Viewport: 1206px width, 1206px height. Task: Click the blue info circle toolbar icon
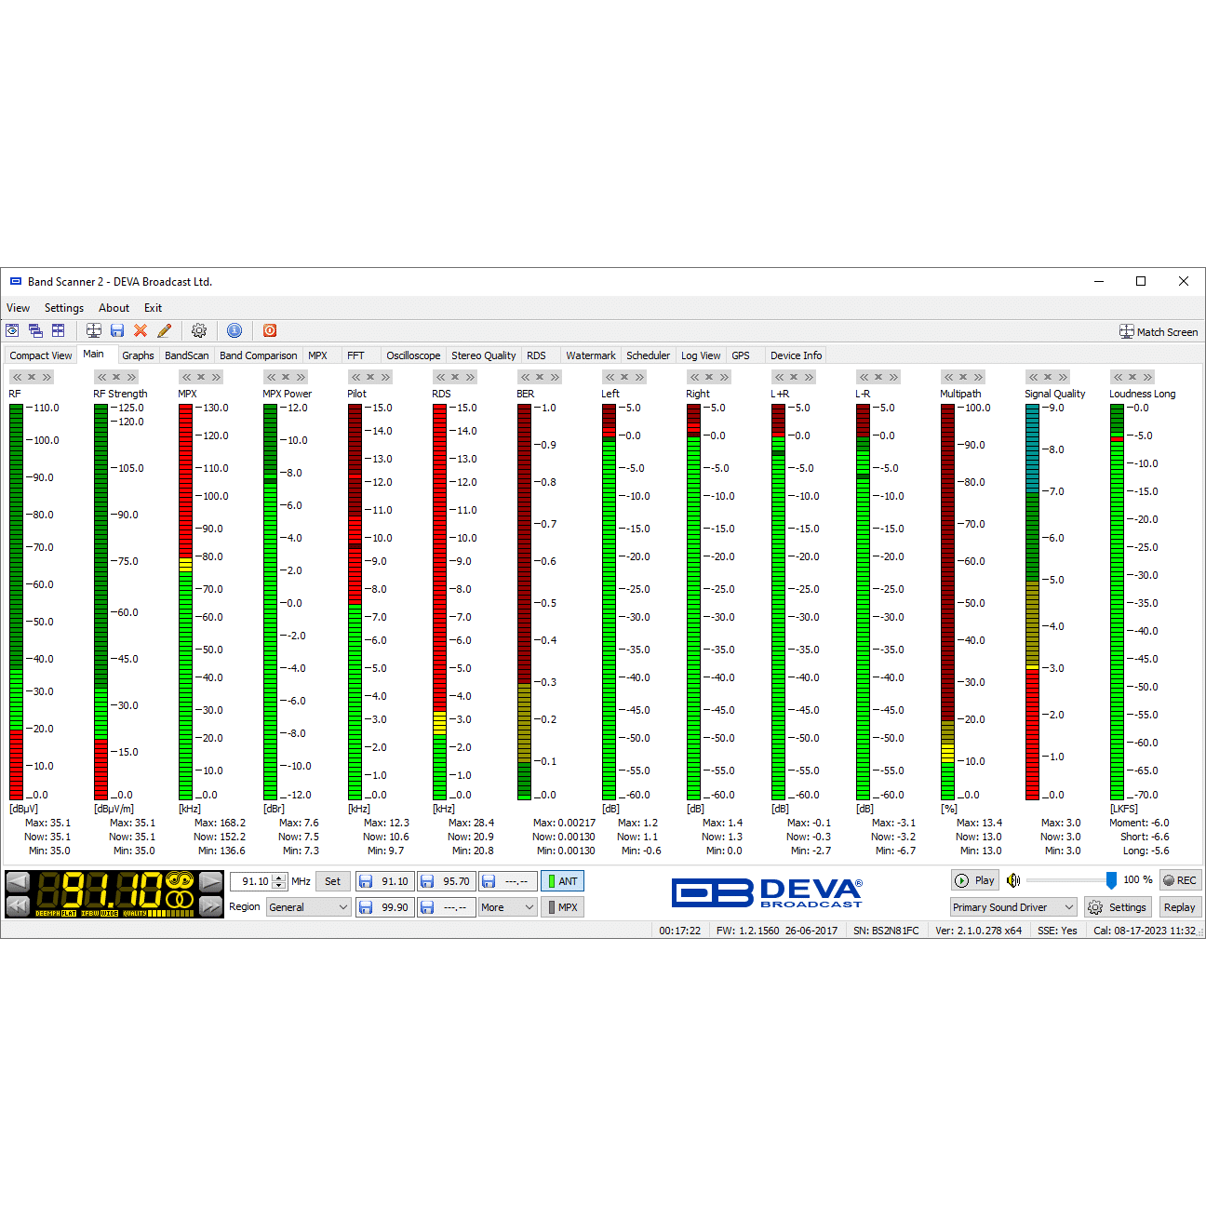click(x=234, y=330)
